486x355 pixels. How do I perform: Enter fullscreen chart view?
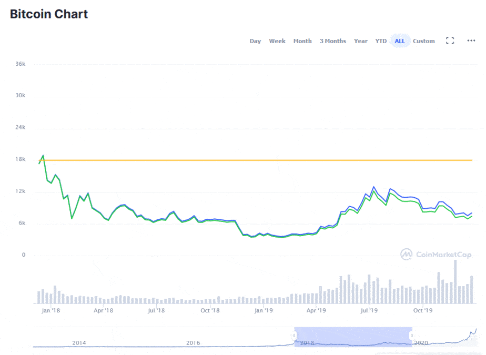click(450, 40)
